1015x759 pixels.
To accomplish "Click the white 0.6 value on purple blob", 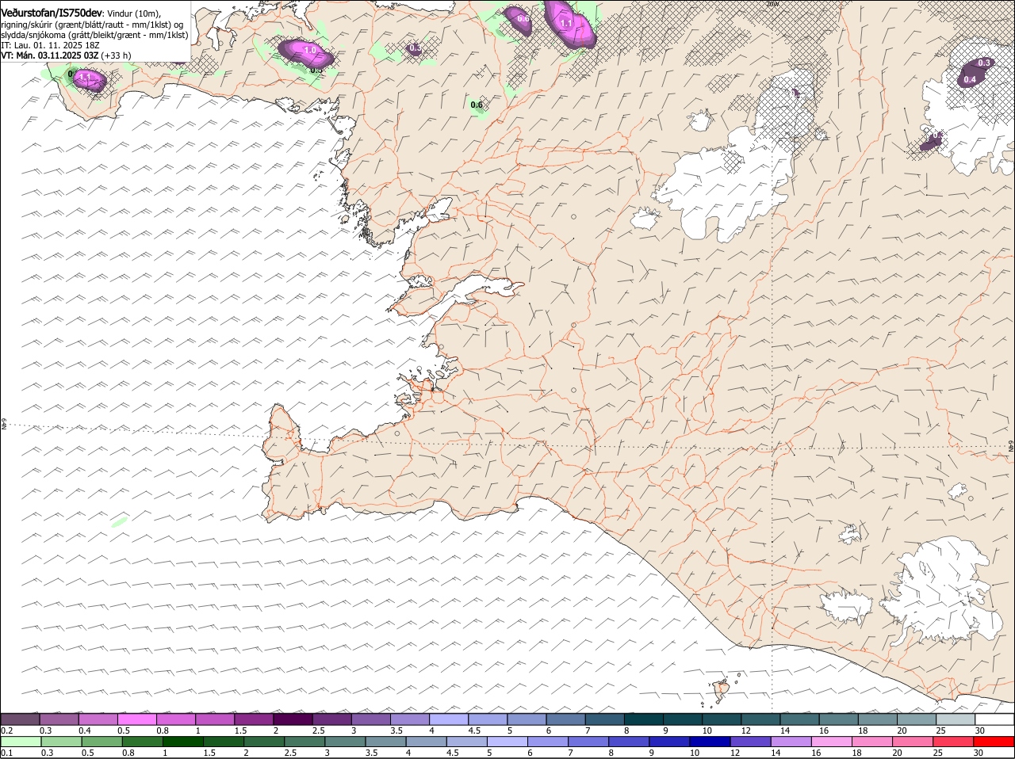I will [x=523, y=18].
